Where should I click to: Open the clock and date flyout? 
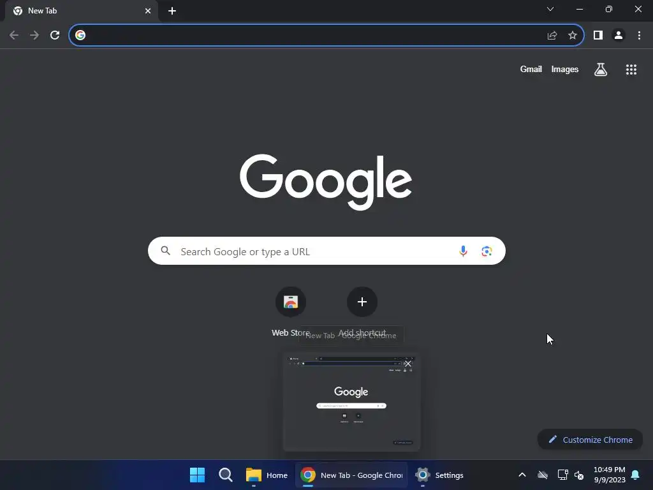609,475
